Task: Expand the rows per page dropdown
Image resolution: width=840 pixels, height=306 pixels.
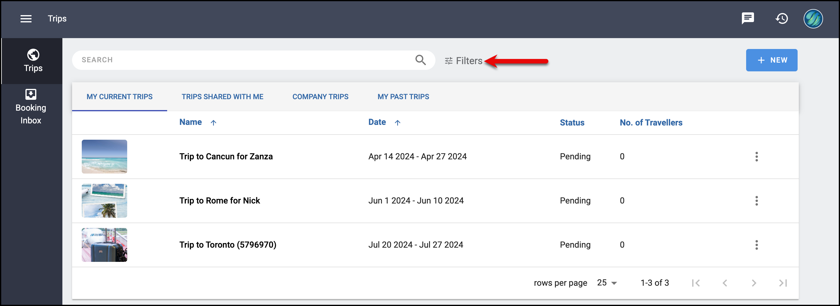Action: coord(607,282)
